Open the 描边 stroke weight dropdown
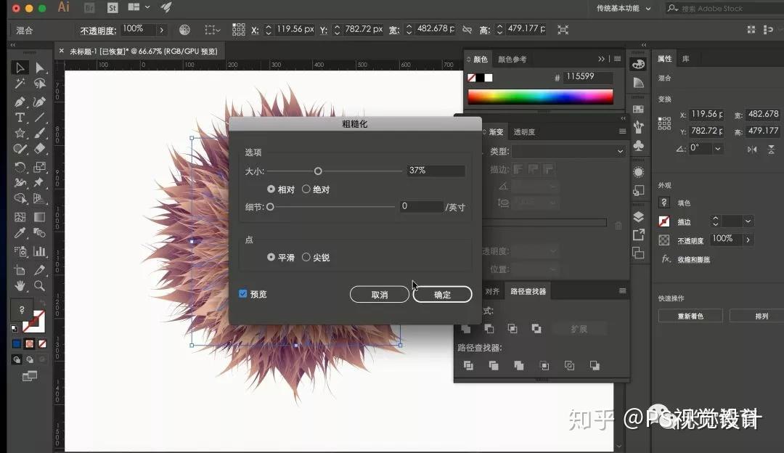The height and width of the screenshot is (453, 784). coord(748,221)
